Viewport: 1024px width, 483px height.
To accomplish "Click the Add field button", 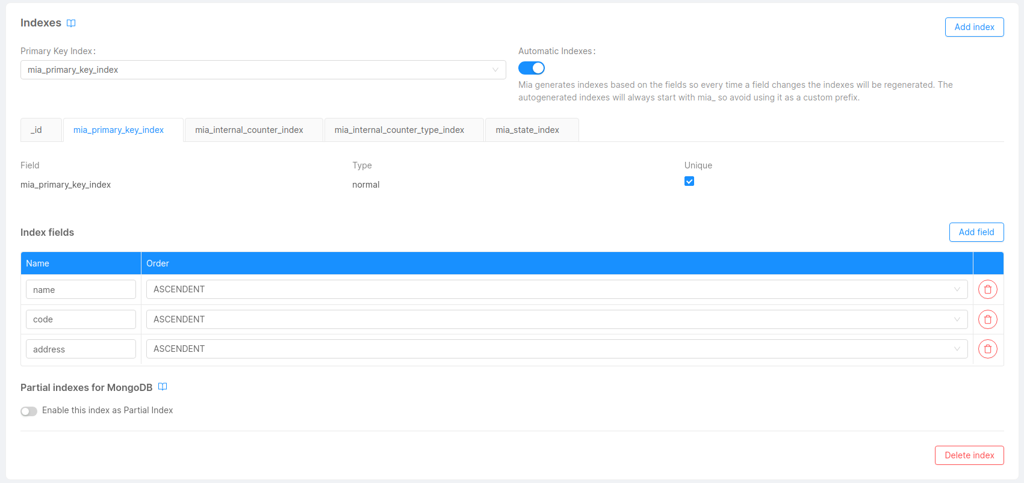I will (976, 232).
